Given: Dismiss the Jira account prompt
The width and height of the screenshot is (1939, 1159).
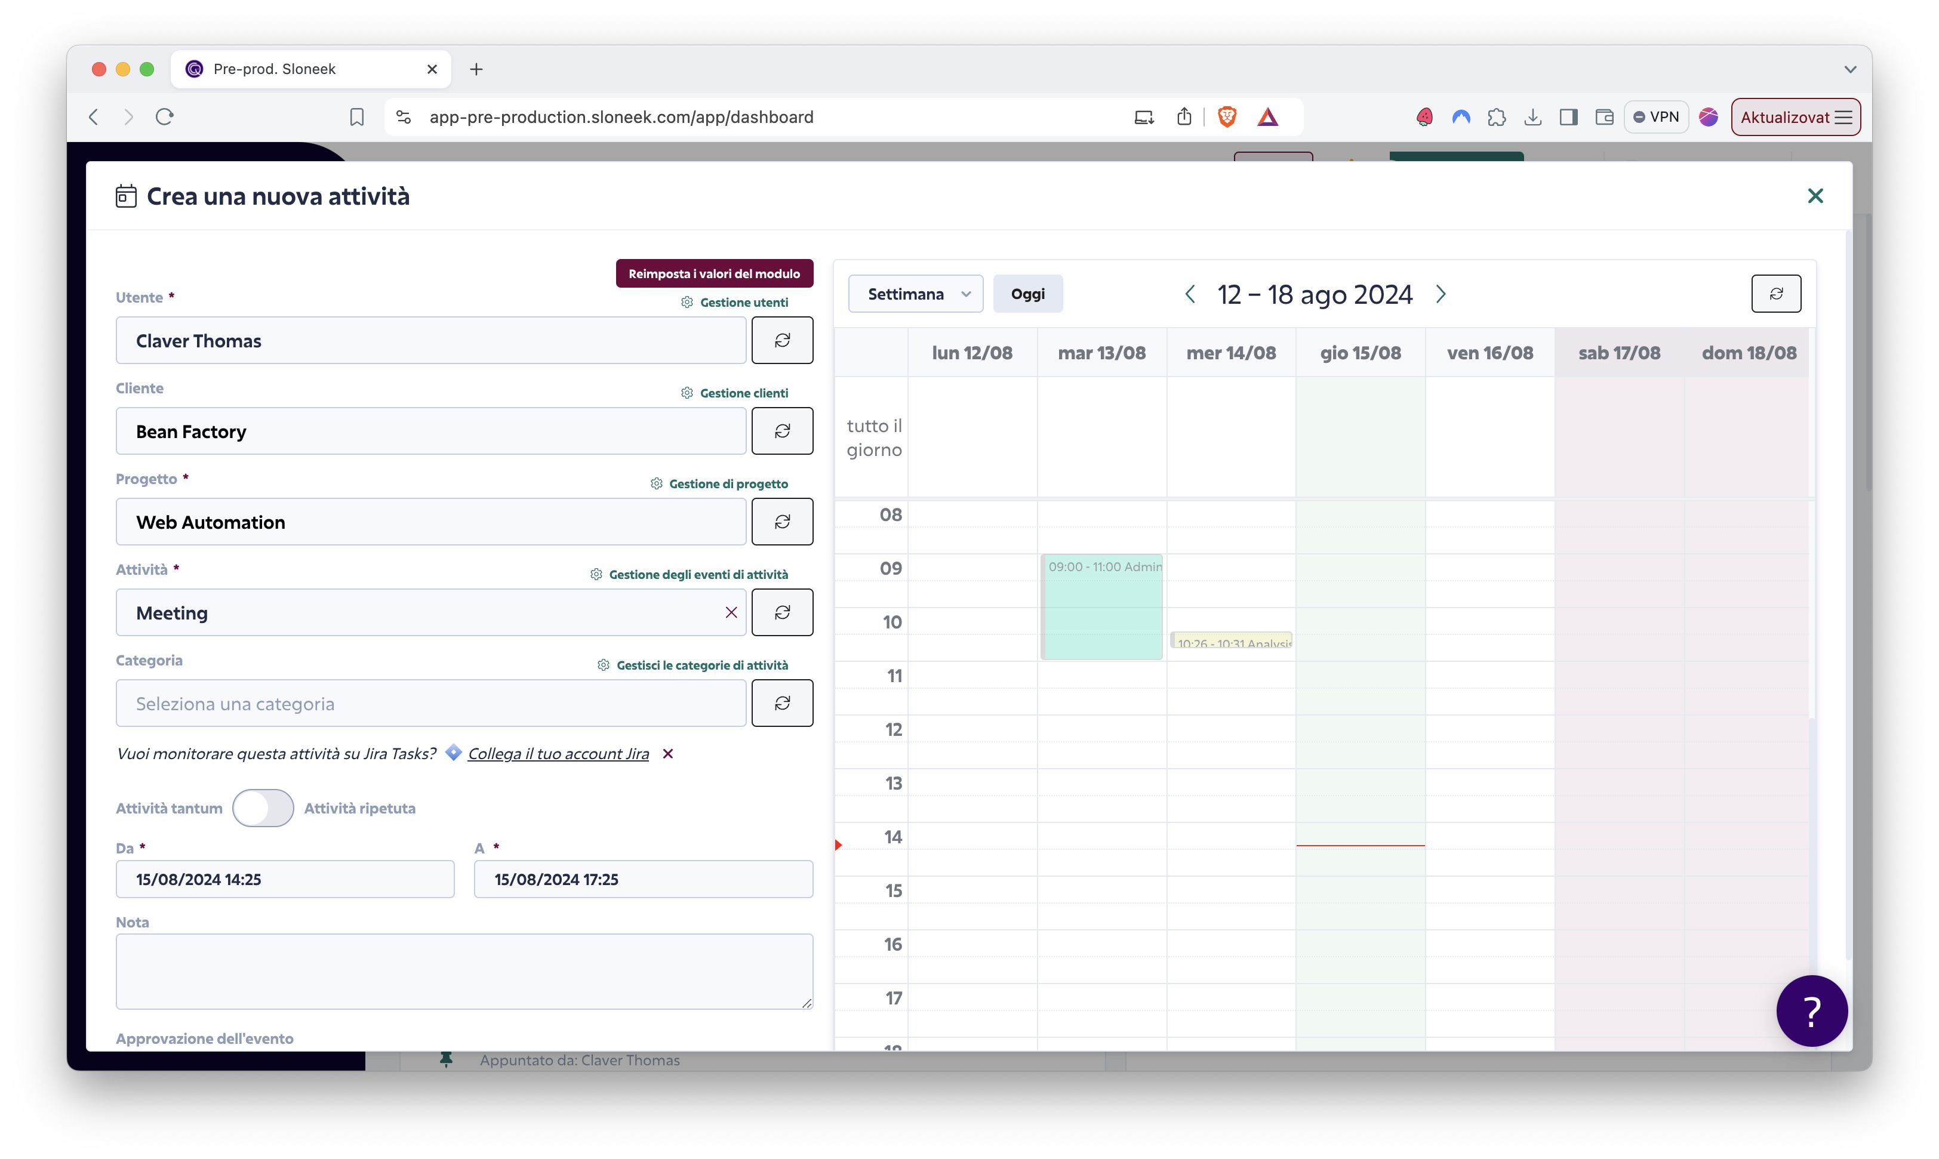Looking at the screenshot, I should [668, 754].
